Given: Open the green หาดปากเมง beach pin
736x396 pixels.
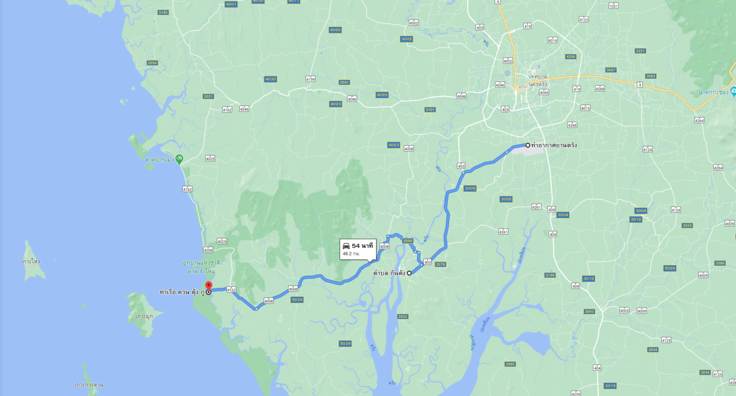Looking at the screenshot, I should 179,158.
